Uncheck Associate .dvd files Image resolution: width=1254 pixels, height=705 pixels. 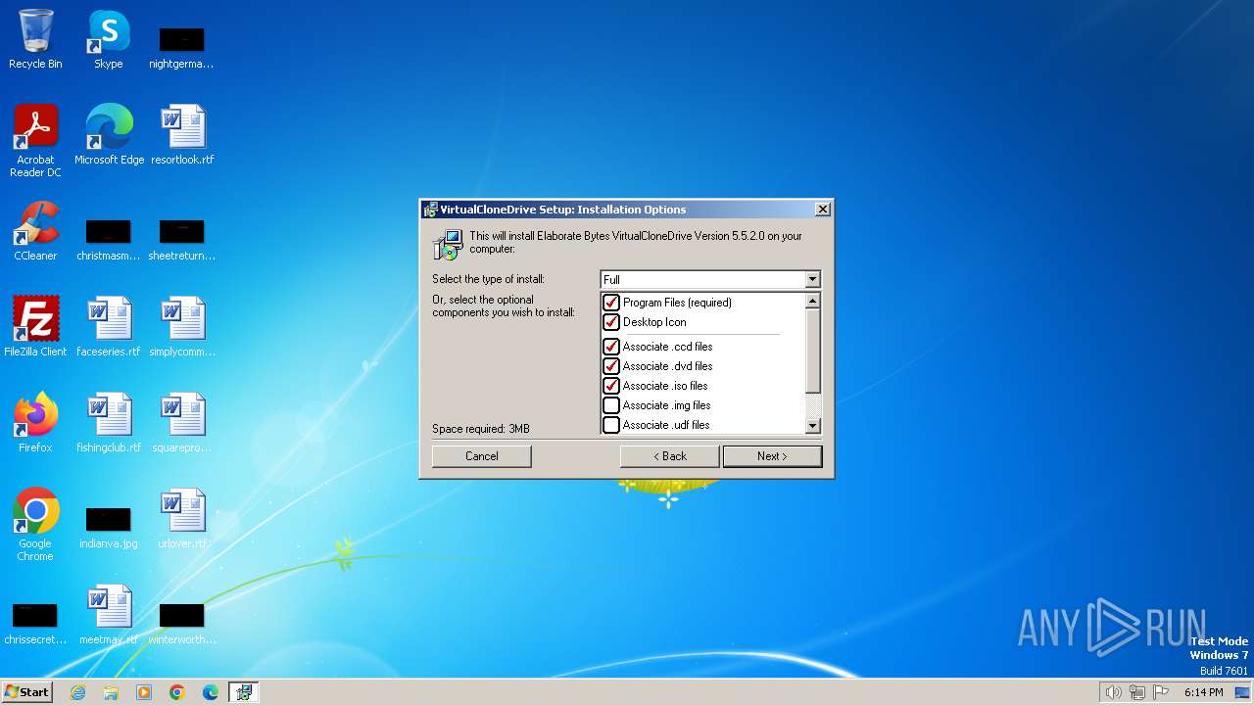pos(611,366)
